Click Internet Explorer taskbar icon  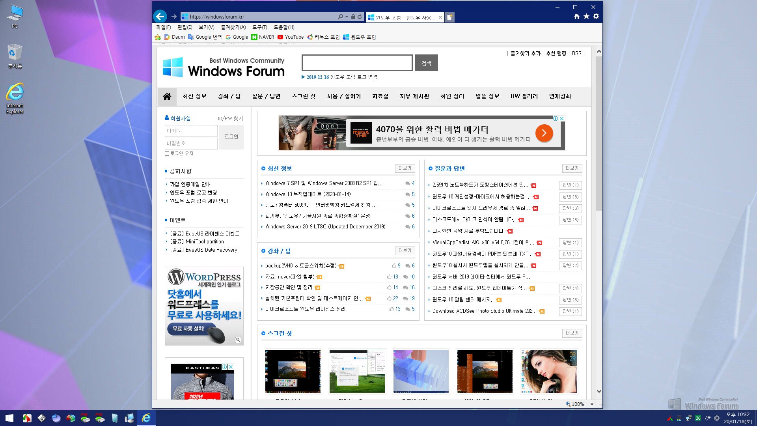click(146, 418)
